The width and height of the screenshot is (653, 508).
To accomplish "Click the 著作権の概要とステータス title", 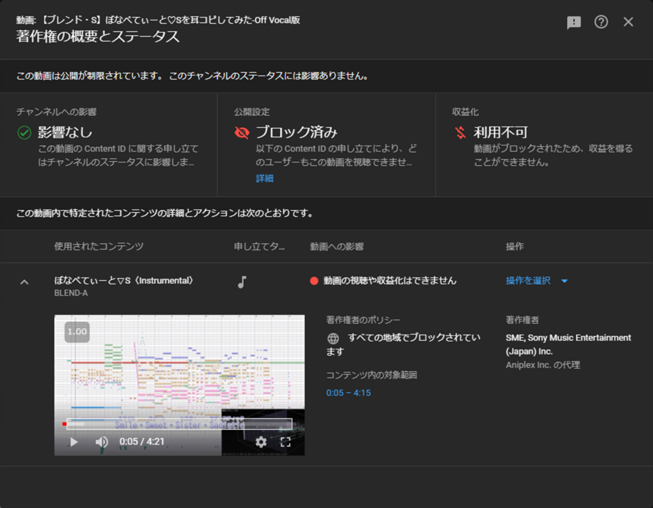I will tap(97, 36).
